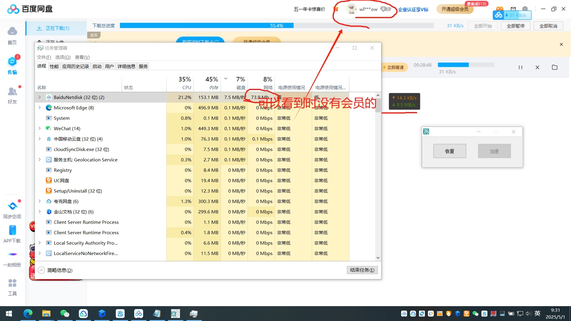Pause the download with the pause icon
The height and width of the screenshot is (321, 571).
tap(520, 67)
